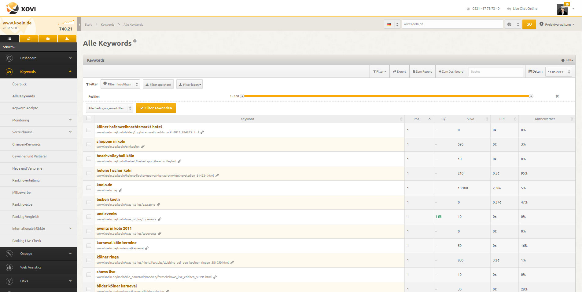Expand the Monitoring submenu
The height and width of the screenshot is (292, 582).
click(70, 120)
